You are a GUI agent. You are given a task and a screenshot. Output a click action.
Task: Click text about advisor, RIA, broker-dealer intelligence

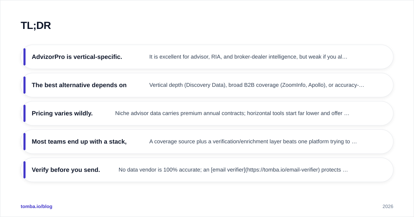pyautogui.click(x=248, y=57)
